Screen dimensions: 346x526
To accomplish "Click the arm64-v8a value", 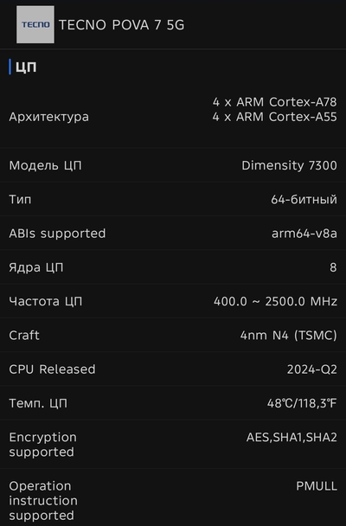I will click(304, 233).
